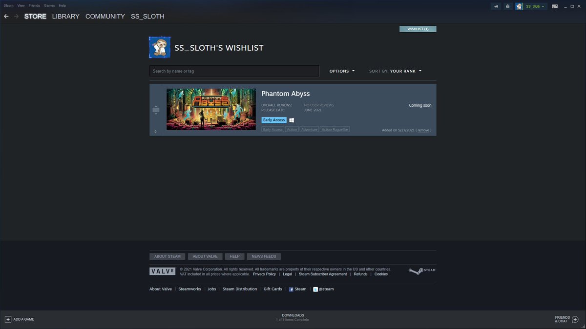The image size is (586, 329).
Task: Expand the Options dropdown
Action: point(342,71)
